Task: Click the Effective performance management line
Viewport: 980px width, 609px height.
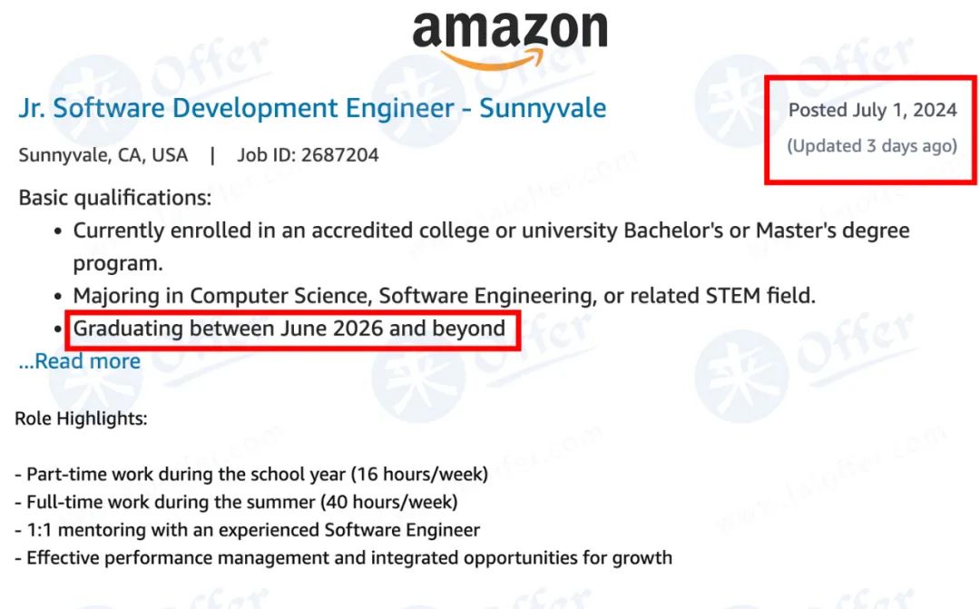Action: pyautogui.click(x=343, y=558)
